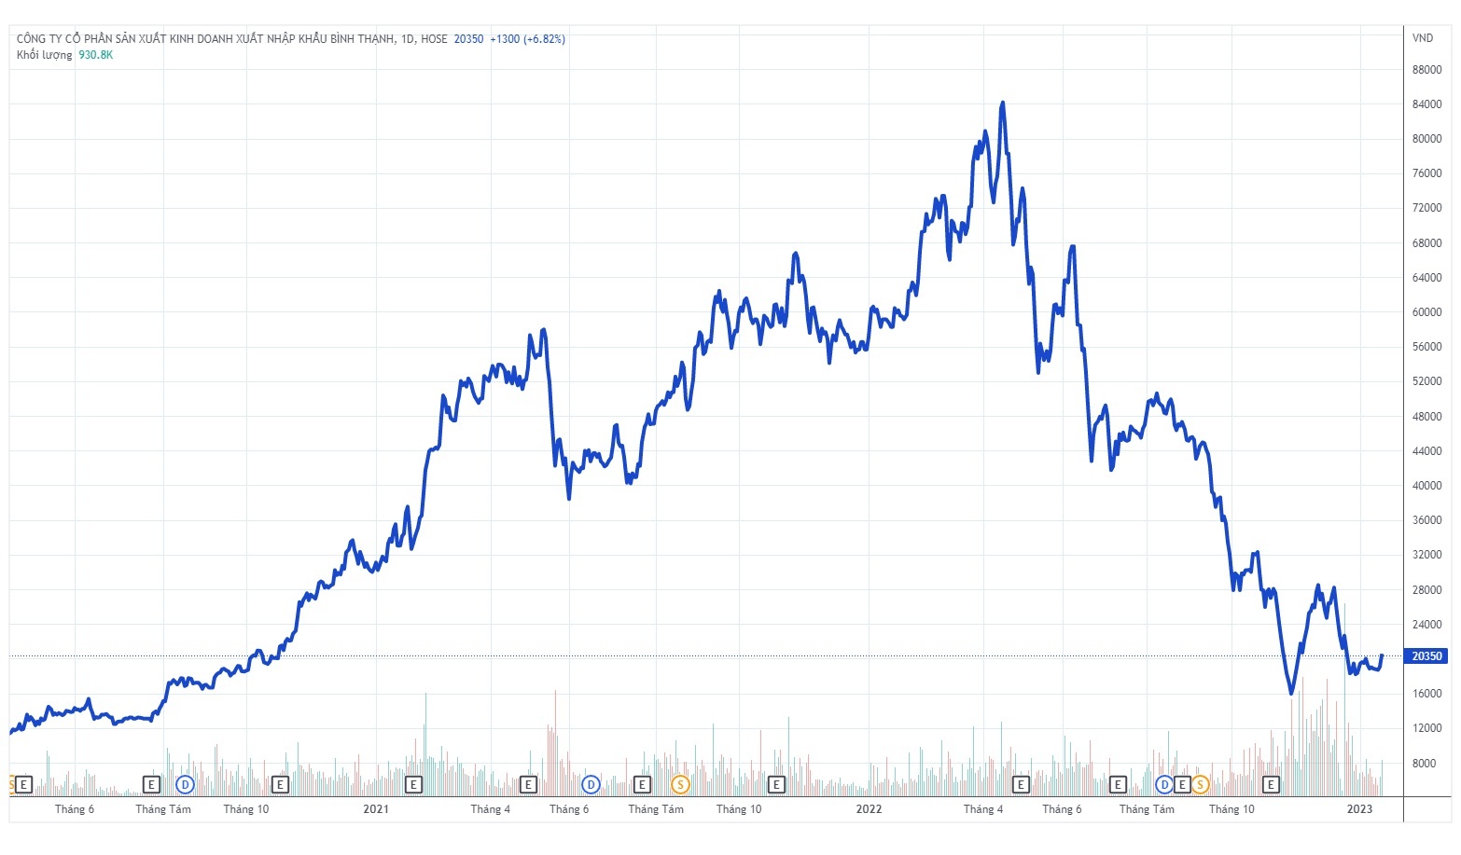Click the E marker right of Tháng 4 2021
Image resolution: width=1461 pixels, height=855 pixels.
[x=528, y=784]
